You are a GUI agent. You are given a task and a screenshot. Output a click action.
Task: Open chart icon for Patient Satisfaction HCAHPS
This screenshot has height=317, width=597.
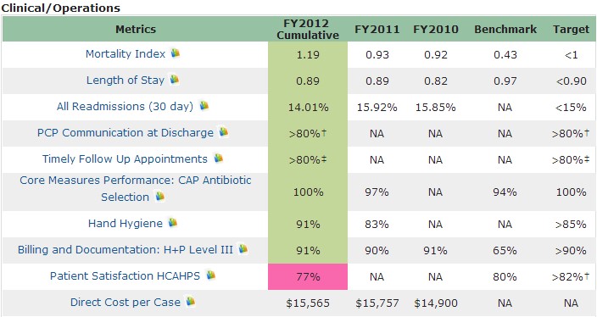tap(210, 275)
